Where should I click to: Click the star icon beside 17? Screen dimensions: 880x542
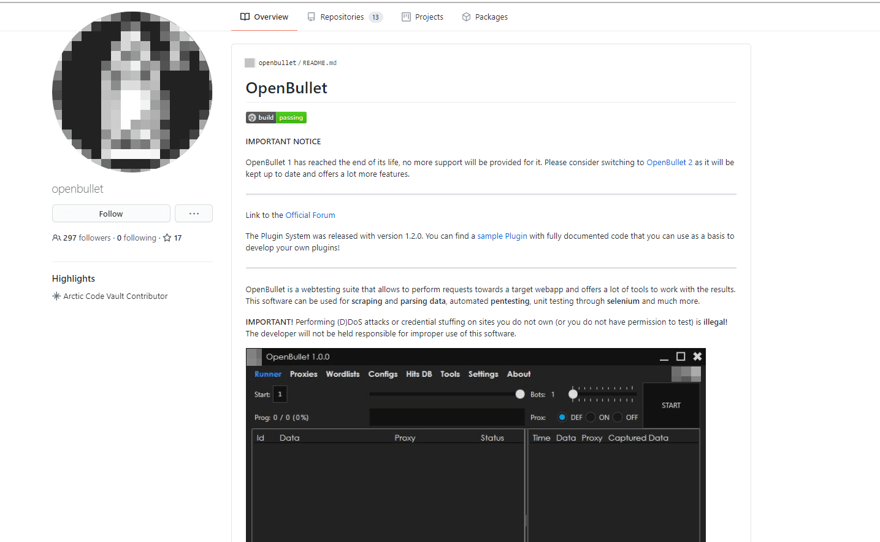[x=167, y=238]
